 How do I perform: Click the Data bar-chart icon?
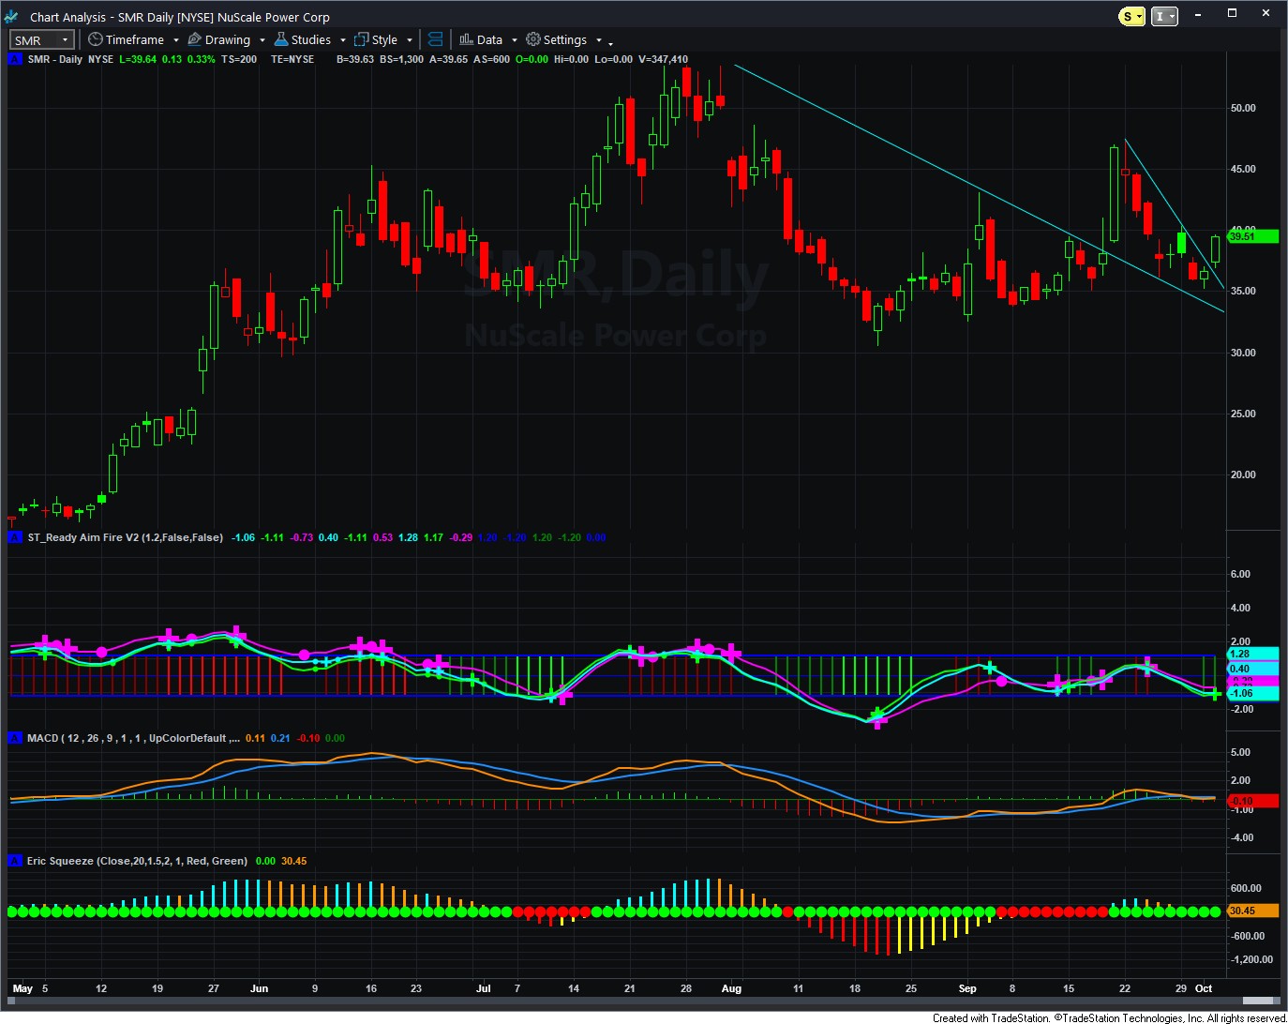click(466, 39)
